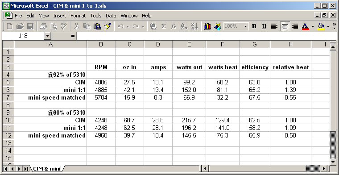Open the Tools menu

click(x=96, y=16)
